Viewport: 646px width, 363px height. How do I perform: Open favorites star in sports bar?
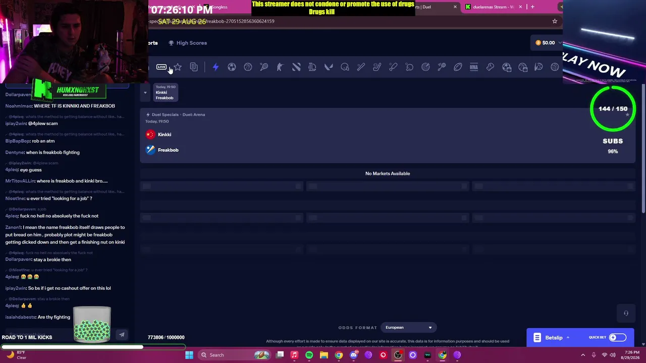click(x=178, y=67)
